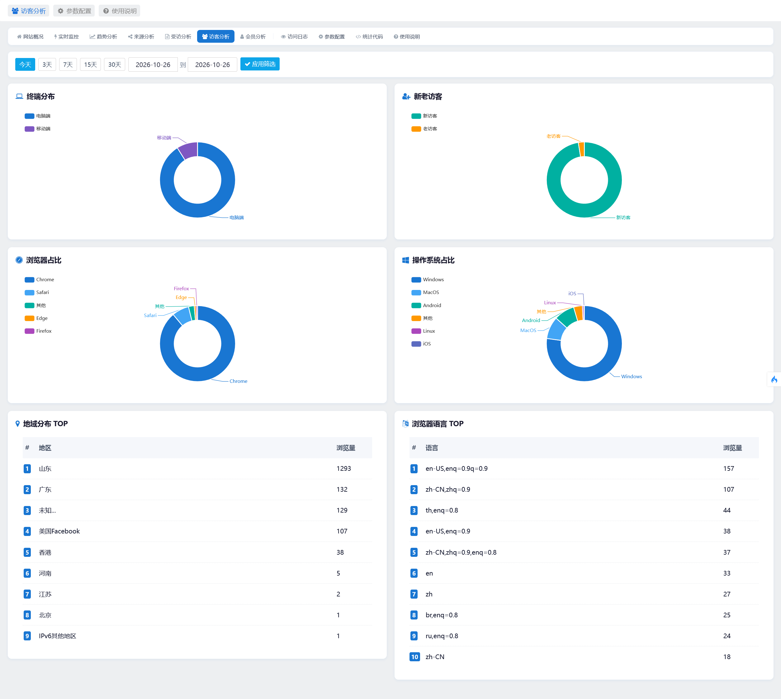The height and width of the screenshot is (699, 781).
Task: Open 受访分析 page
Action: pyautogui.click(x=178, y=36)
